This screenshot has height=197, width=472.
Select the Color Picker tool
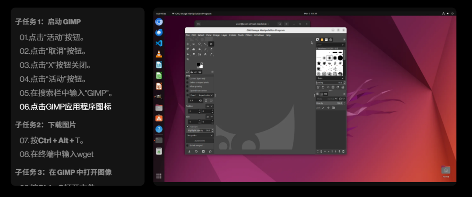pyautogui.click(x=212, y=54)
